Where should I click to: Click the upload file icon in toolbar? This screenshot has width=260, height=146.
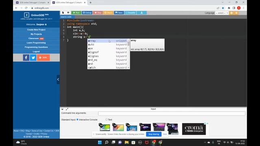click(x=68, y=13)
